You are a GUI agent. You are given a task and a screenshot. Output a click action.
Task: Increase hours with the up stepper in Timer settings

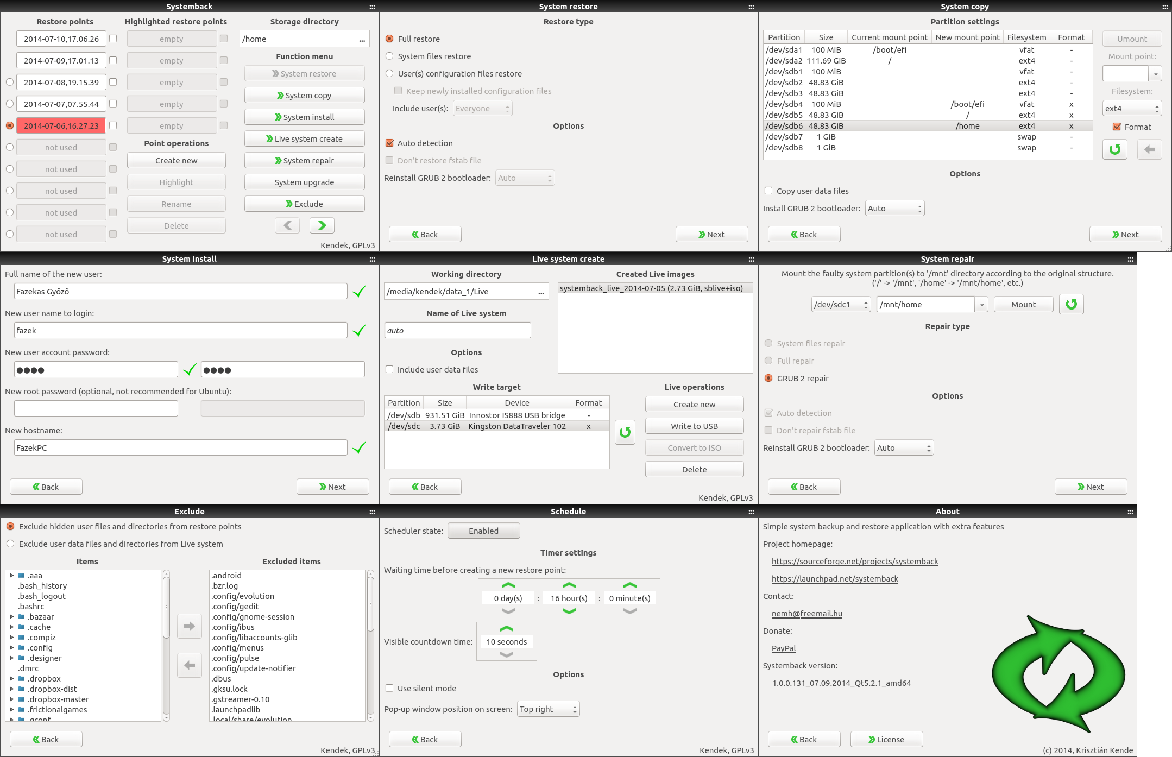[568, 585]
